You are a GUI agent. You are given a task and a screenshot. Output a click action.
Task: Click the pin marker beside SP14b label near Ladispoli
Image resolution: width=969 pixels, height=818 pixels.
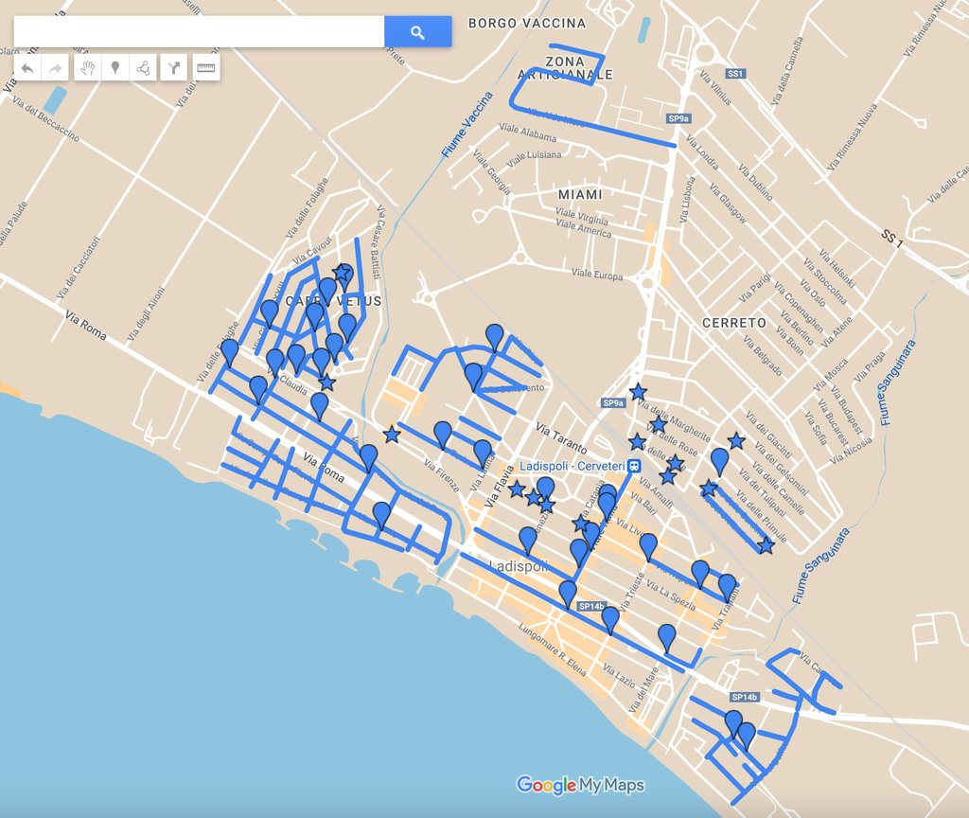(568, 595)
